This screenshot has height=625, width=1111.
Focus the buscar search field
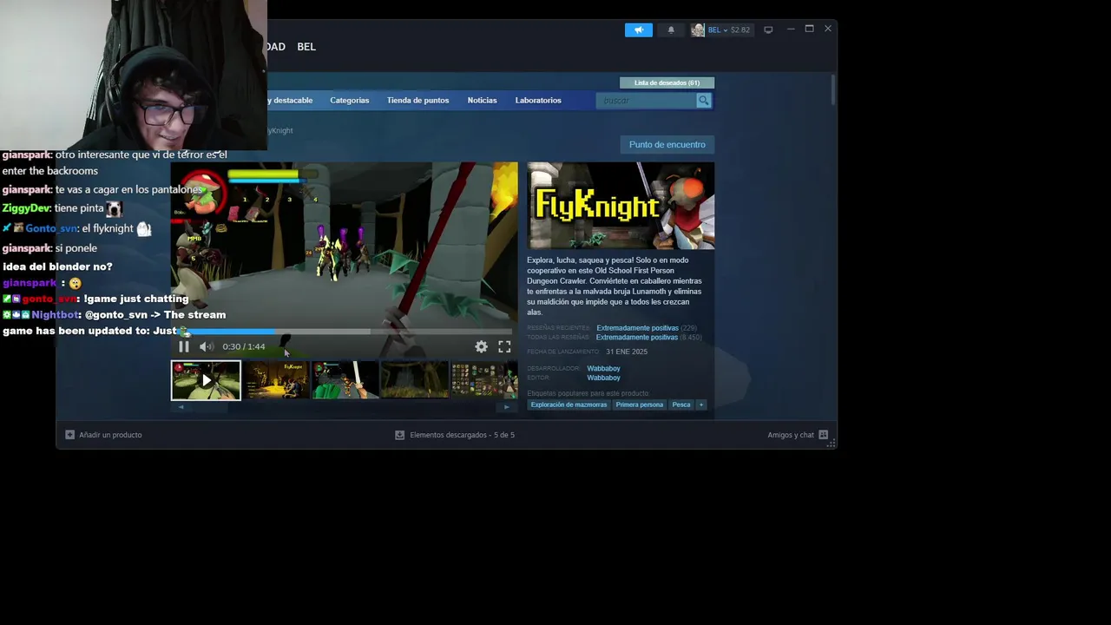647,101
